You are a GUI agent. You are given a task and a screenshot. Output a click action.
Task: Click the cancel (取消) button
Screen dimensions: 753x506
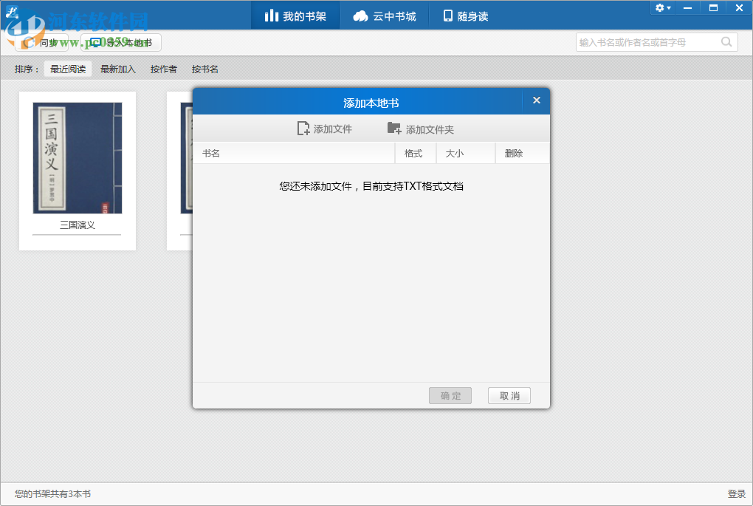coord(509,395)
